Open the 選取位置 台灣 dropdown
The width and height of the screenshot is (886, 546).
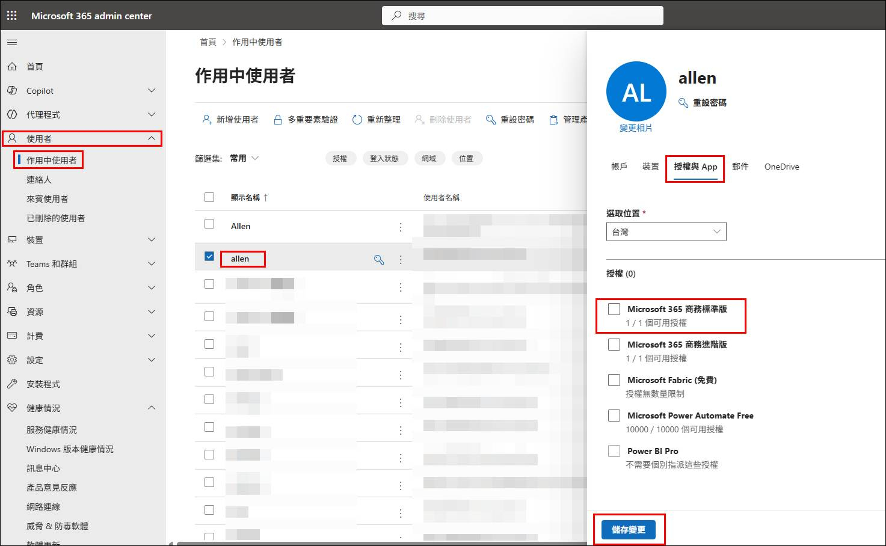(666, 232)
